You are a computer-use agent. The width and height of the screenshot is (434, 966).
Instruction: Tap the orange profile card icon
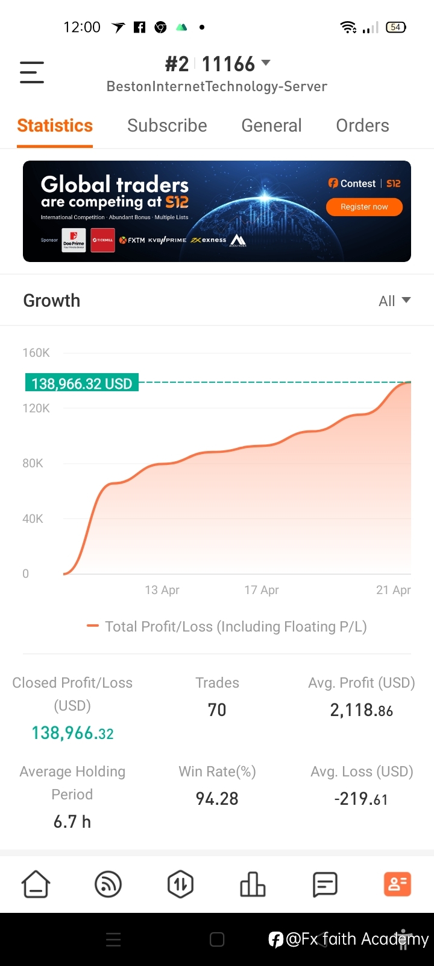coord(397,884)
